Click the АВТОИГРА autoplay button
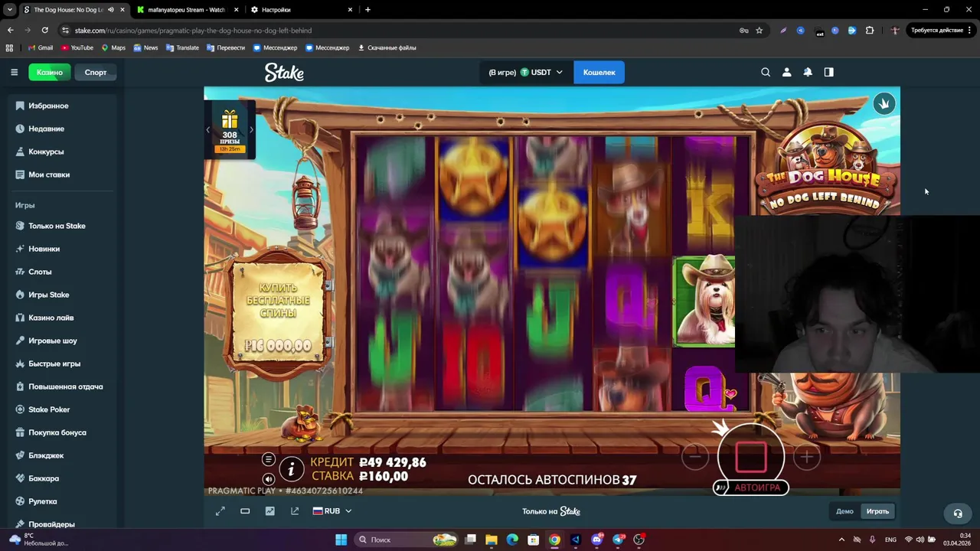 [x=751, y=487]
